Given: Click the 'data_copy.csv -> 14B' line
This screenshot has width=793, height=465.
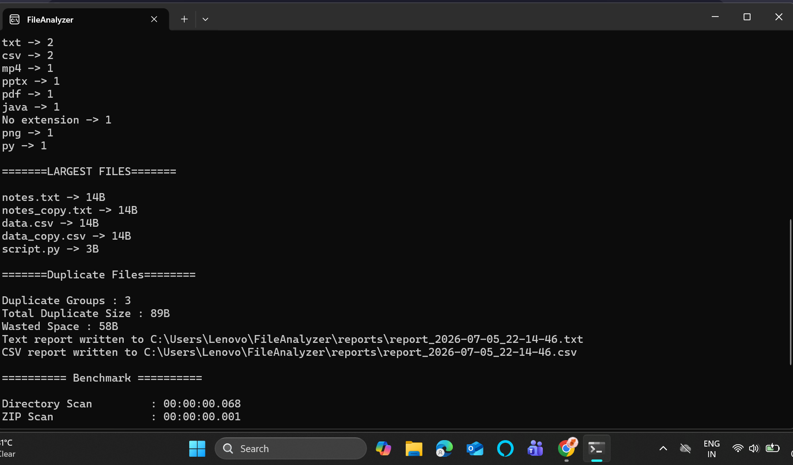Looking at the screenshot, I should (x=66, y=236).
